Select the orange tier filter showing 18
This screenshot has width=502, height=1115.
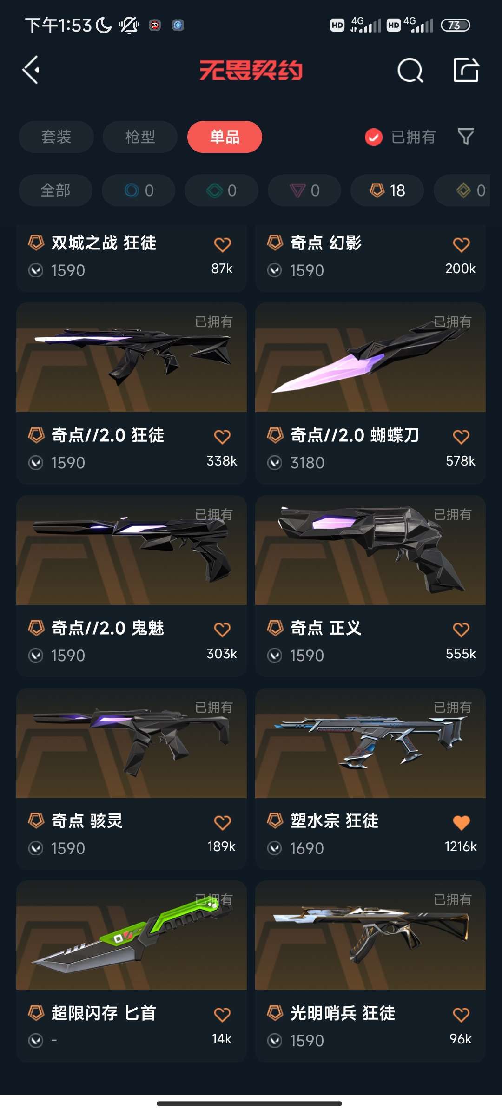tap(387, 190)
